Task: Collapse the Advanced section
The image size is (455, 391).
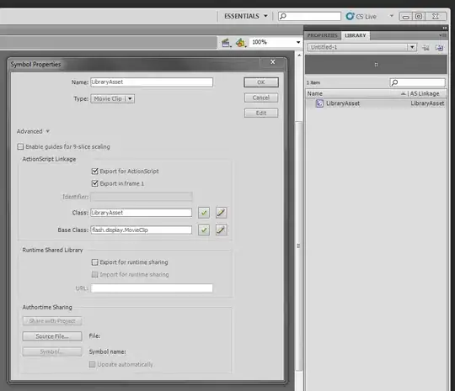Action: pos(47,131)
